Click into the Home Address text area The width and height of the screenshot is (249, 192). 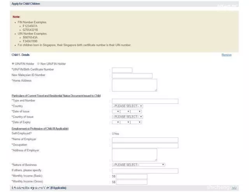pyautogui.click(x=135, y=85)
